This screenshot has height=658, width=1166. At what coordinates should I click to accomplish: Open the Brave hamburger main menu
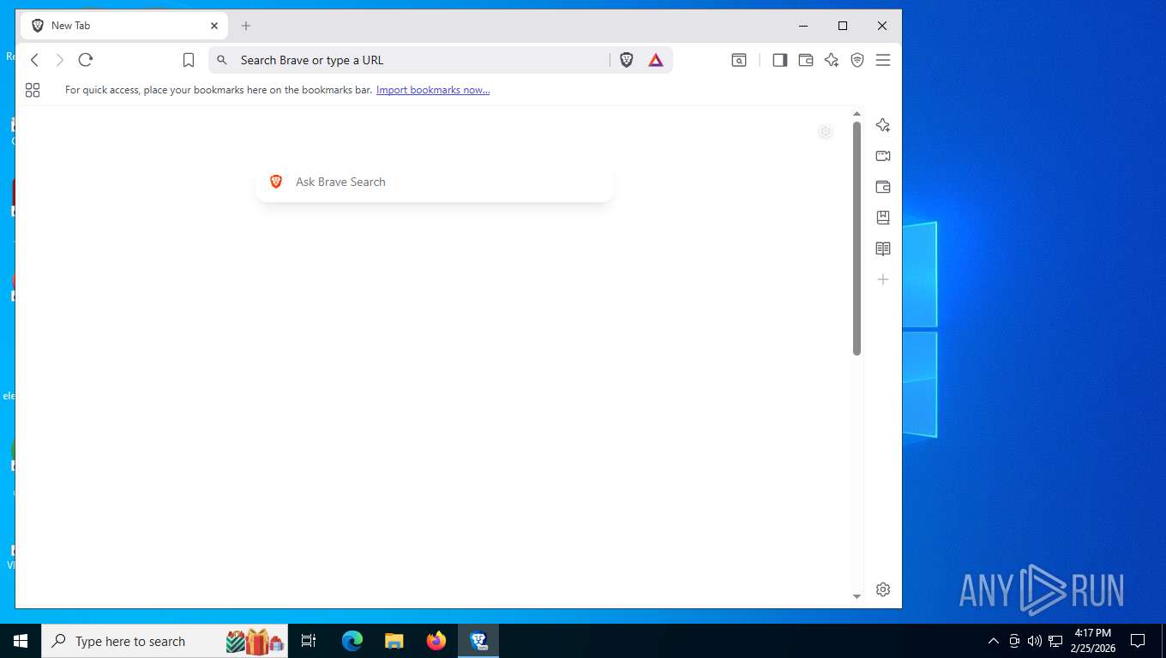pyautogui.click(x=883, y=60)
